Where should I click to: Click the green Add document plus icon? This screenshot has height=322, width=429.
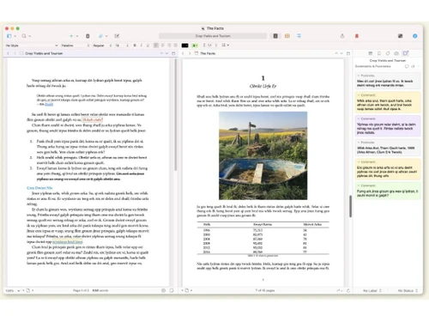click(71, 36)
